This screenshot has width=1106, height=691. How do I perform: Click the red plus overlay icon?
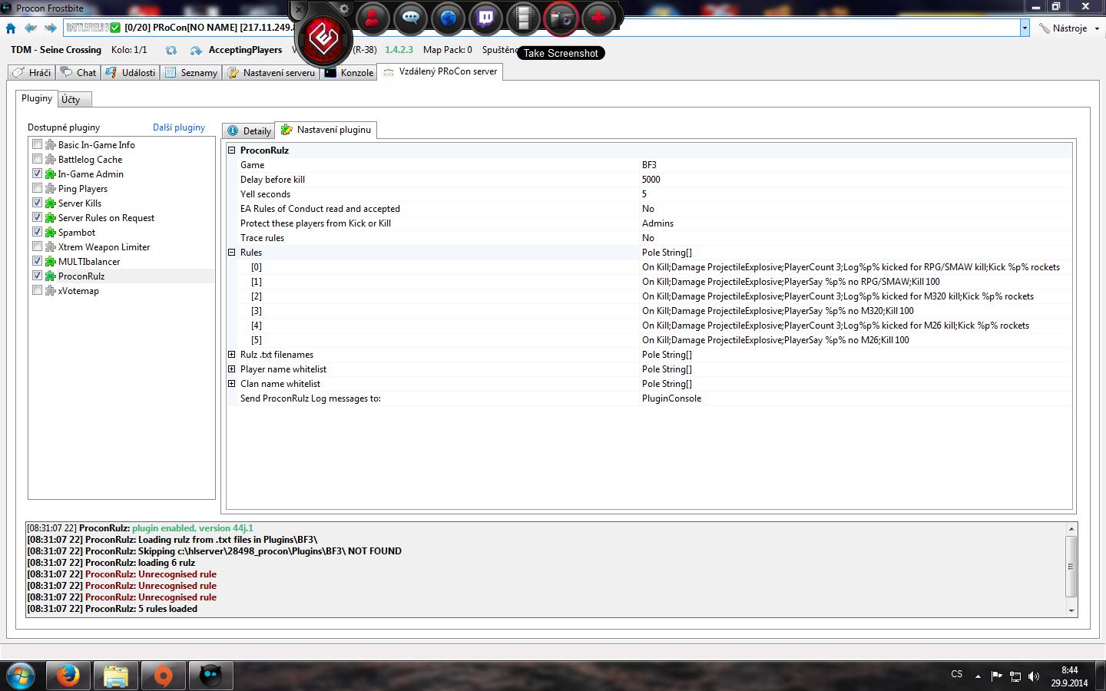(599, 18)
